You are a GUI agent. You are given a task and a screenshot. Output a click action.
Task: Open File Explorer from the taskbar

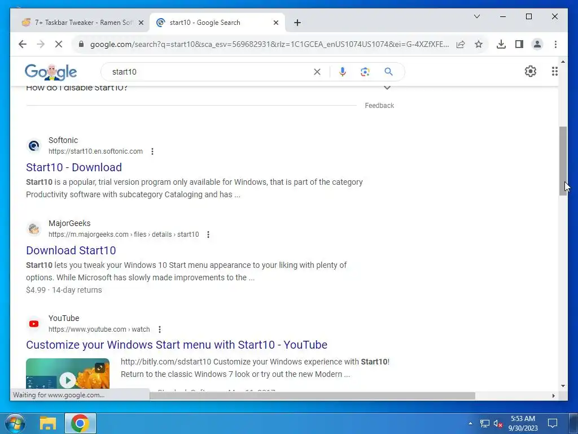(48, 423)
